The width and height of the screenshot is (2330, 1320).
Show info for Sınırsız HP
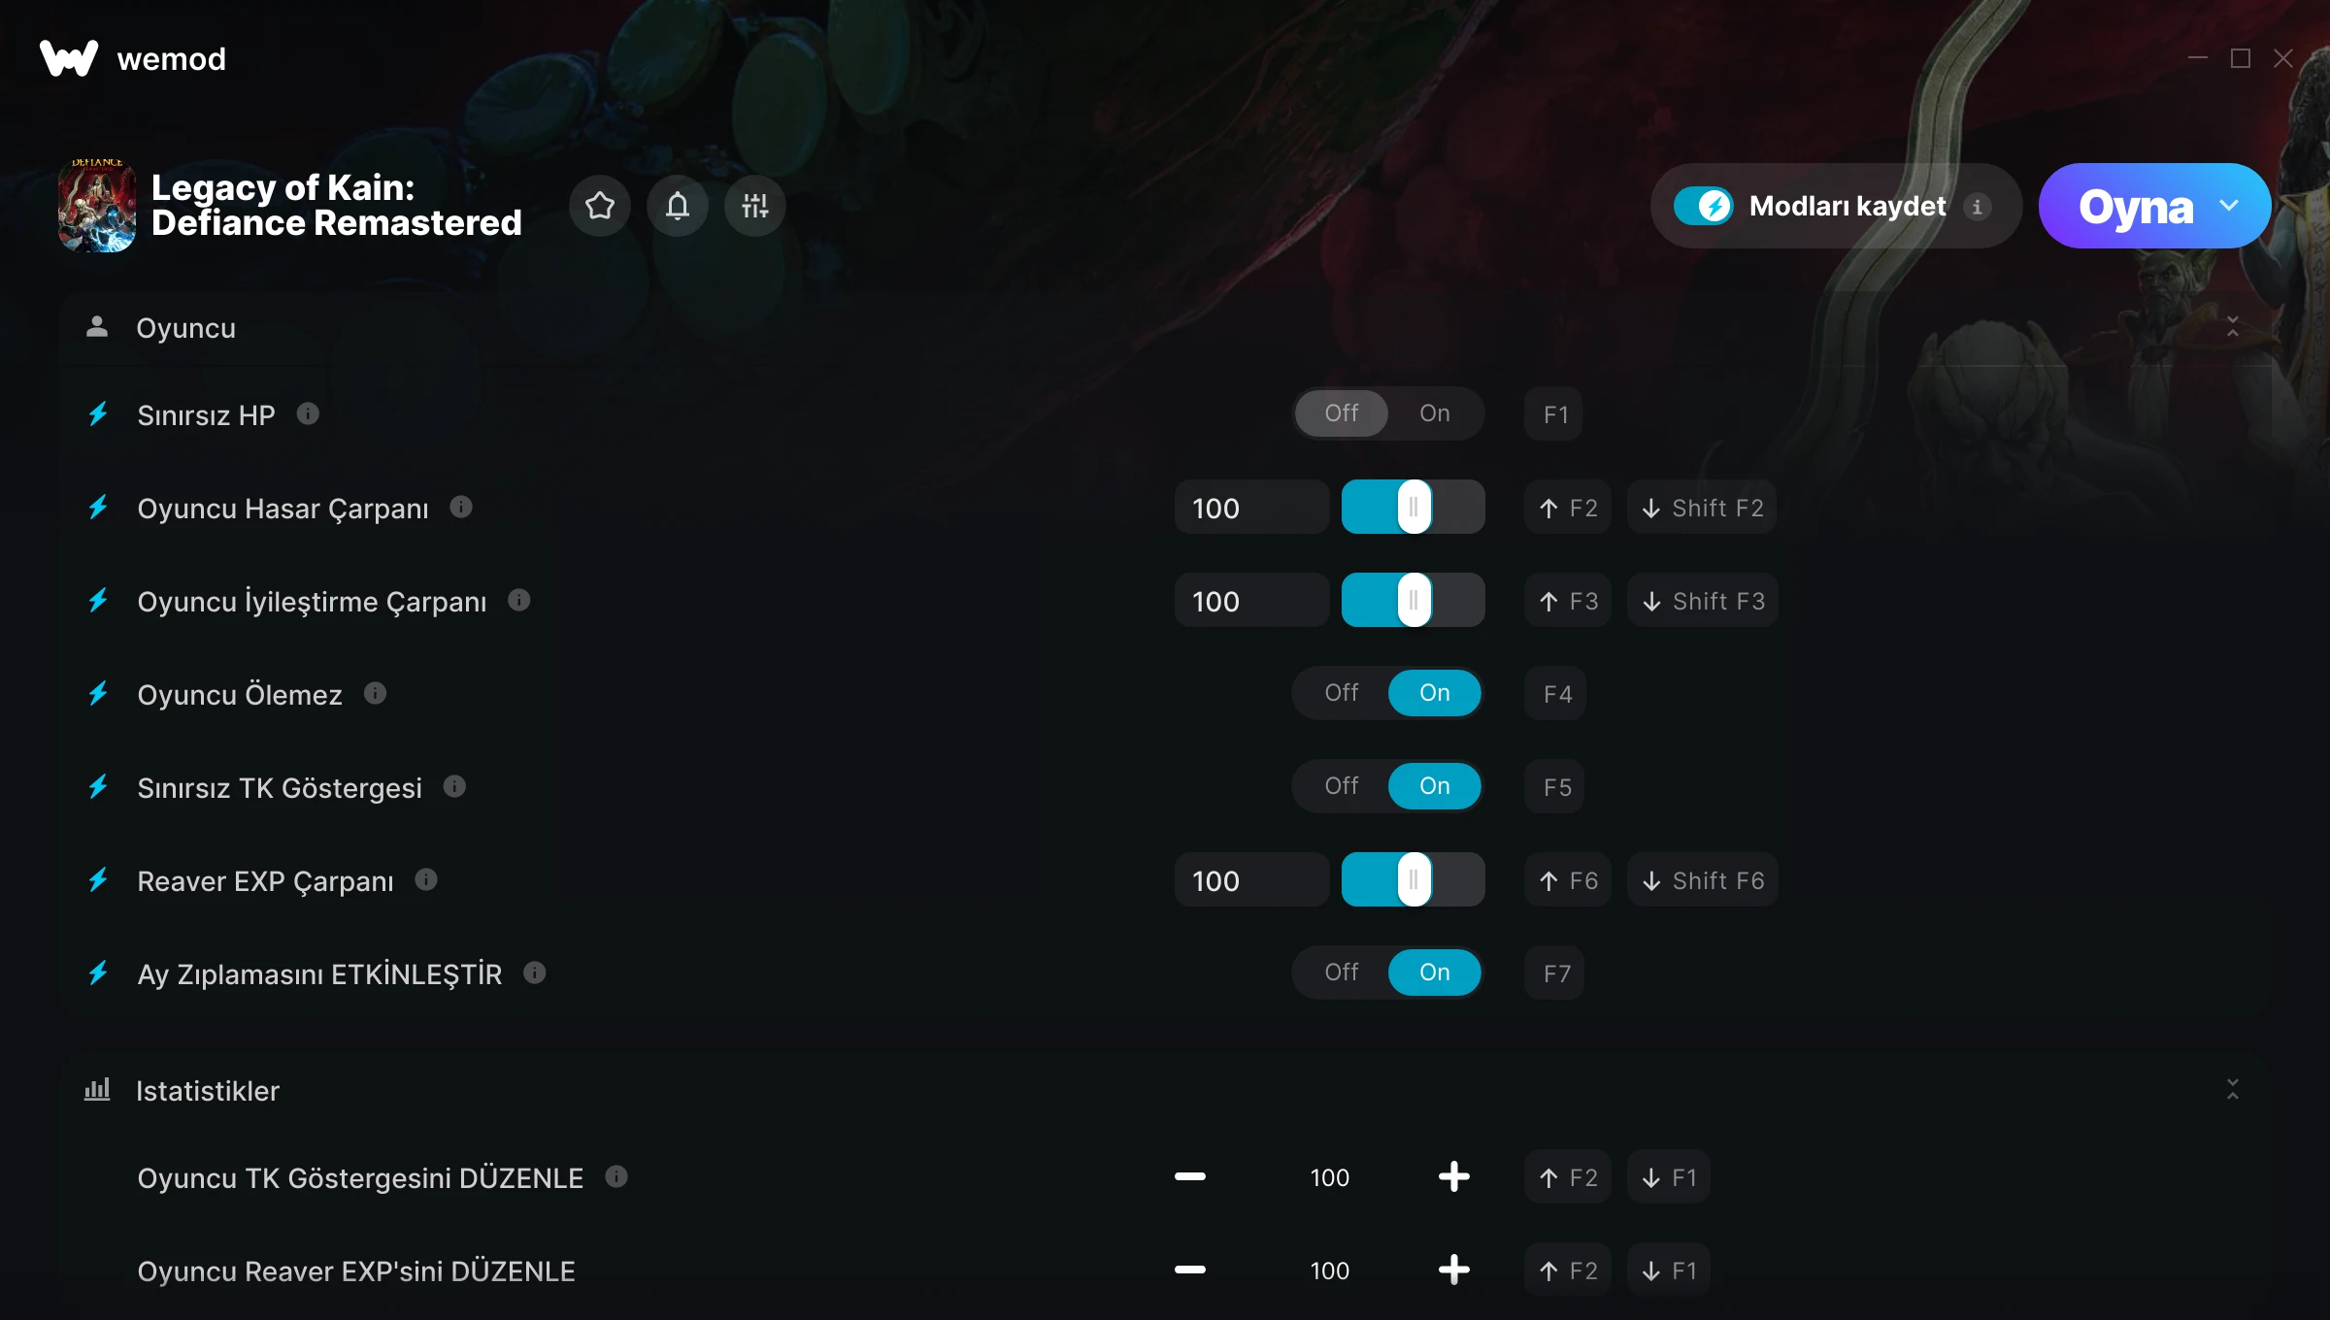(x=308, y=414)
